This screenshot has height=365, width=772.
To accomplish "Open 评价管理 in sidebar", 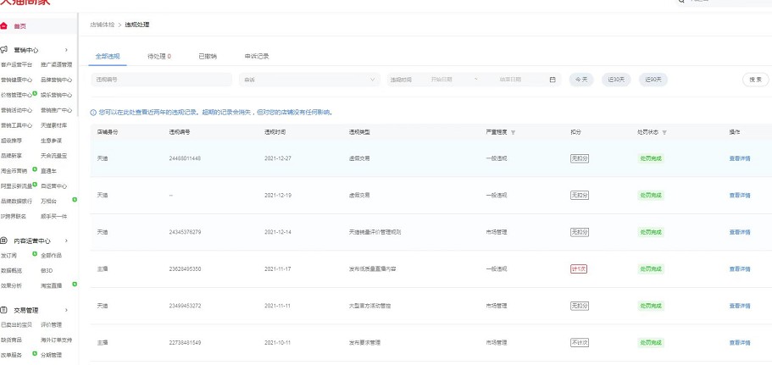I will pyautogui.click(x=51, y=324).
